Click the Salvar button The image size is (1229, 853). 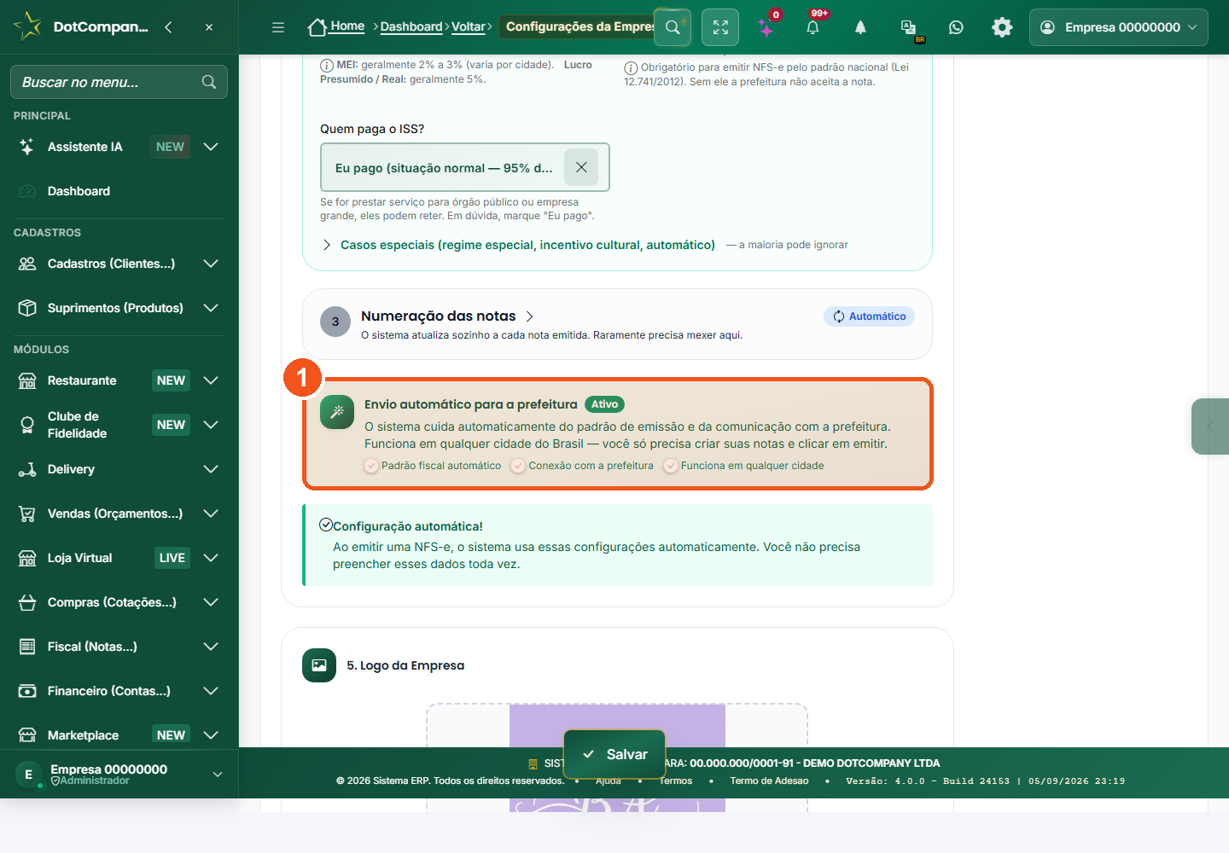(614, 754)
